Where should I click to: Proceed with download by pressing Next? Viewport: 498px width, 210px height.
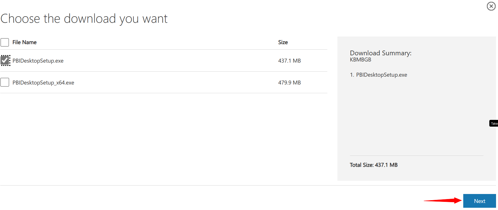pos(480,201)
